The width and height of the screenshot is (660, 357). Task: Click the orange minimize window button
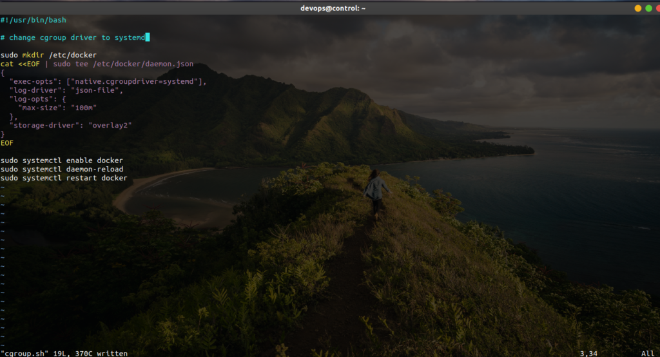(x=637, y=8)
